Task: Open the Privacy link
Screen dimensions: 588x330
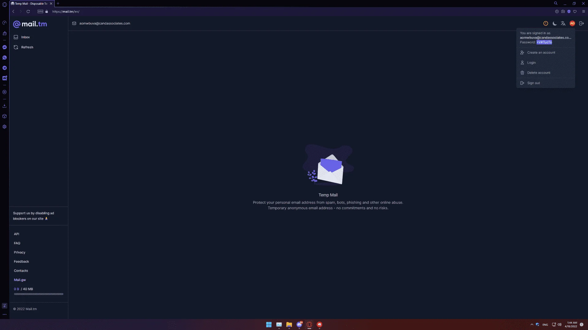Action: pos(20,252)
